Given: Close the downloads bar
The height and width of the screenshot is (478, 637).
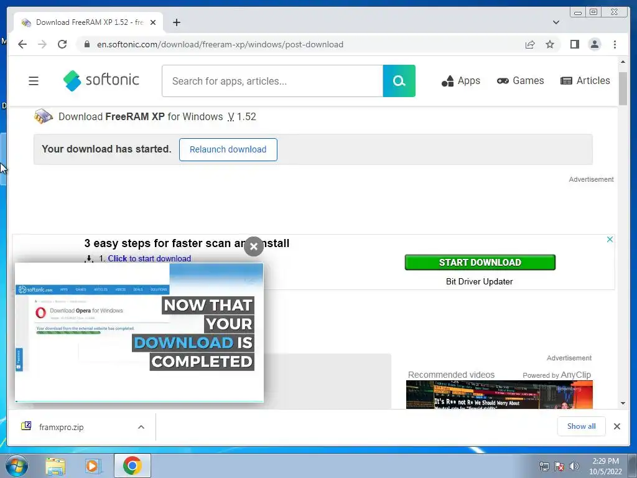Looking at the screenshot, I should pos(616,426).
